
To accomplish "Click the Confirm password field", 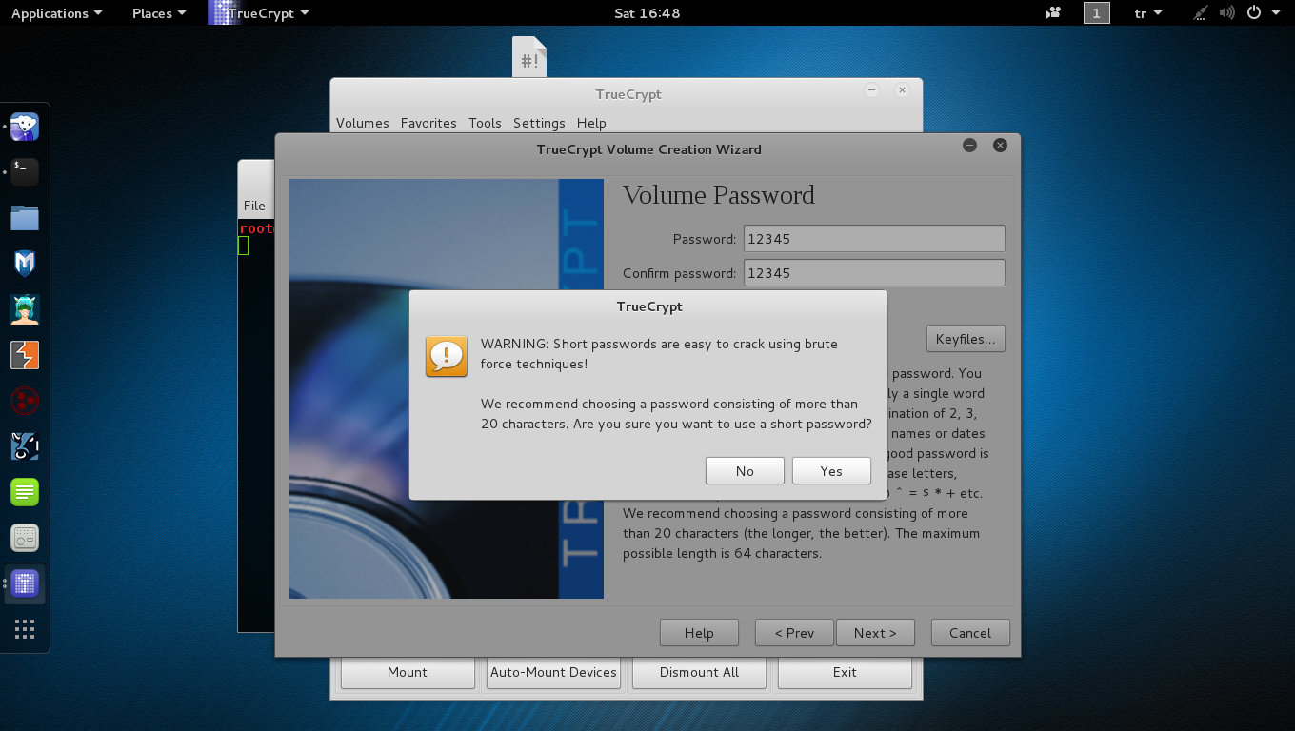I will 873,273.
